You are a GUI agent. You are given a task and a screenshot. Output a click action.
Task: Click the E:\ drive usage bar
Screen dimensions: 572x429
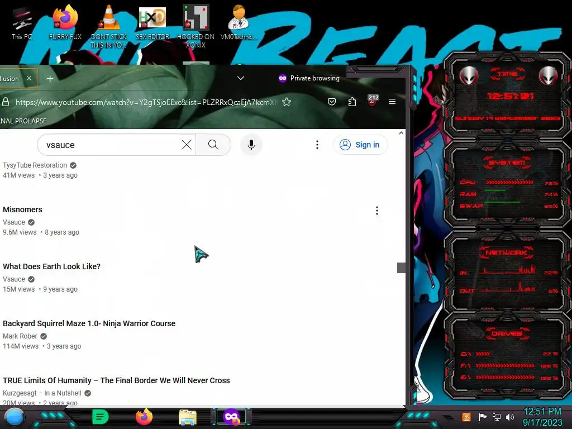pos(505,378)
